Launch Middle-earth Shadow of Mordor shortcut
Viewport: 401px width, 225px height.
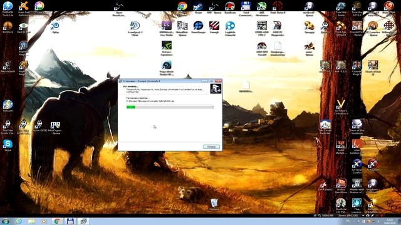357,186
